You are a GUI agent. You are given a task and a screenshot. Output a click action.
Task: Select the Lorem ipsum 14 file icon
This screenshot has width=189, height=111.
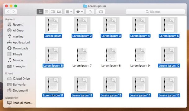(x=140, y=84)
